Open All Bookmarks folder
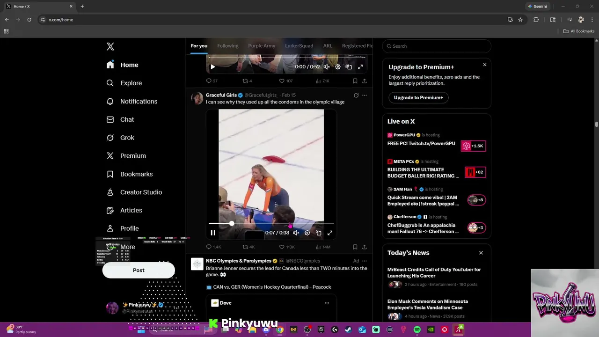This screenshot has width=599, height=337. [x=579, y=31]
